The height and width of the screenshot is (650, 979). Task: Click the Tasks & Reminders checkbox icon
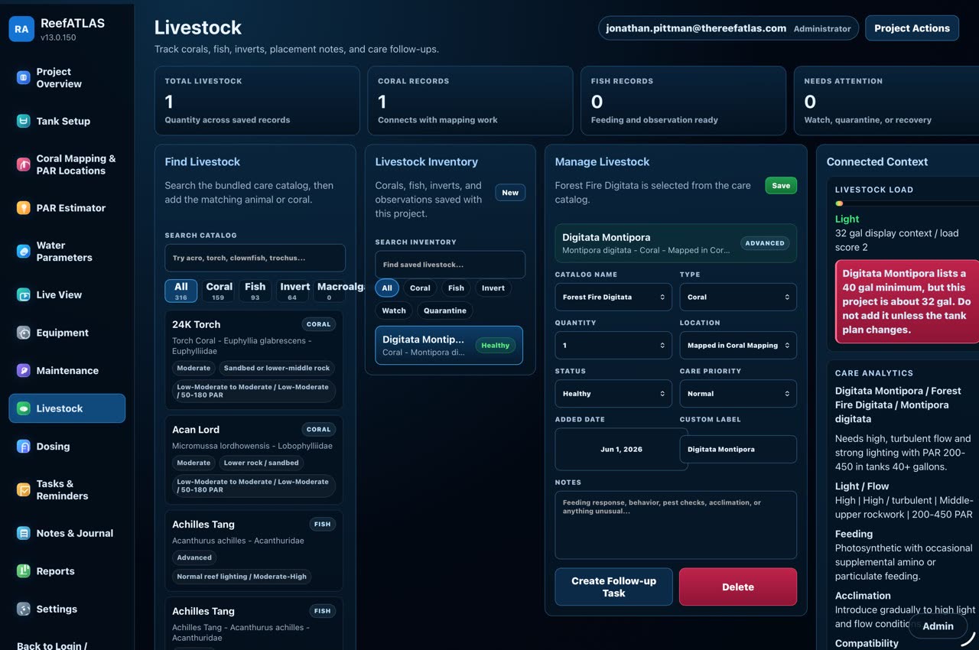tap(24, 489)
